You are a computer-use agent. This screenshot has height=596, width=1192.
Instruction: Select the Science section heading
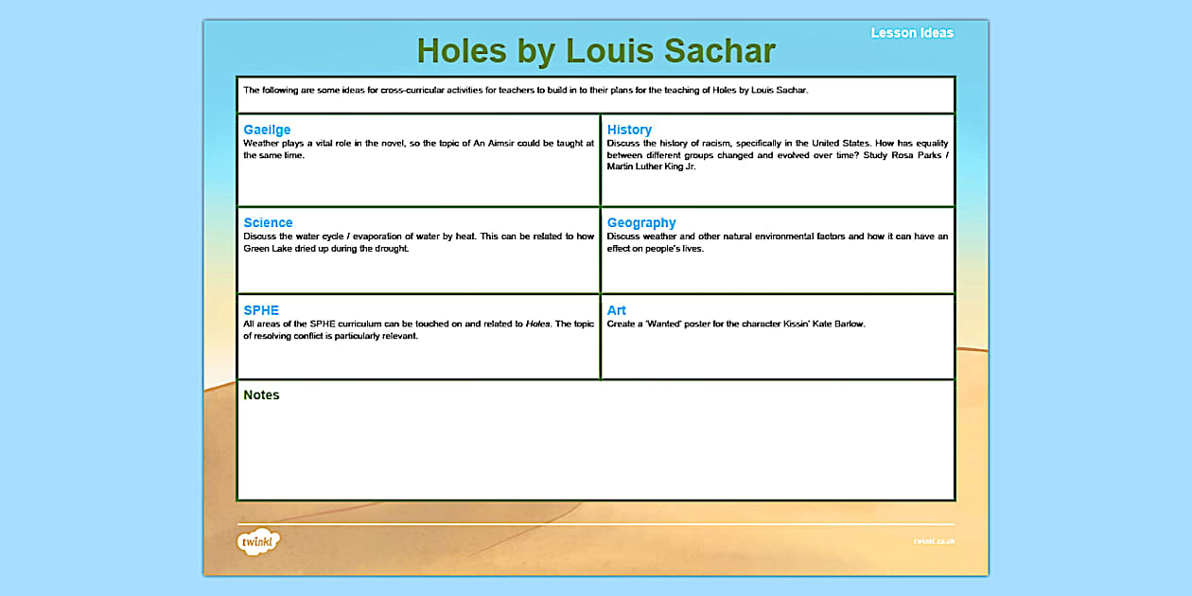tap(268, 222)
